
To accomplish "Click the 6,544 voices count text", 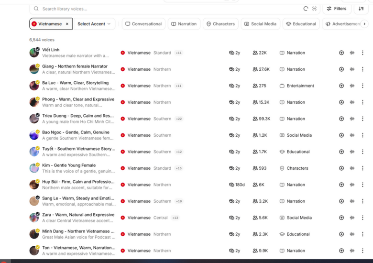I will click(x=42, y=40).
